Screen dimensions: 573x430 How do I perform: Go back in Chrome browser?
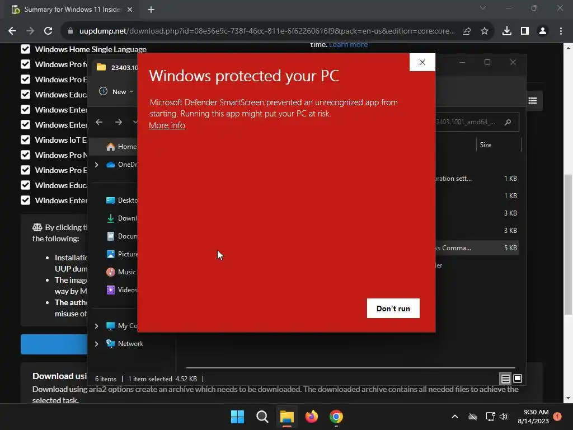coord(12,31)
